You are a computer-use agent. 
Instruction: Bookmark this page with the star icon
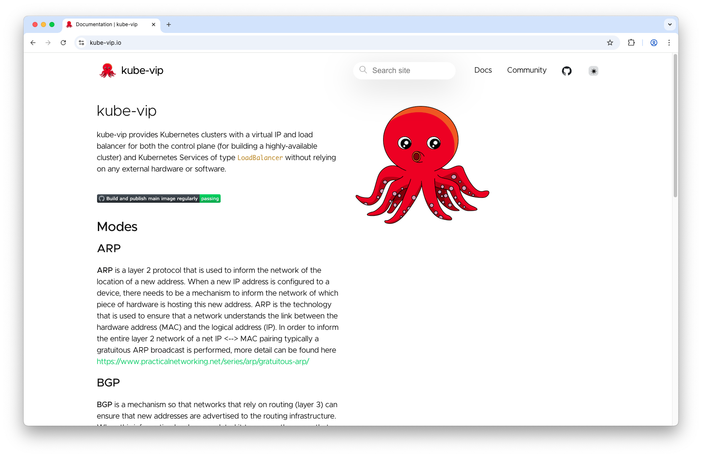(610, 43)
